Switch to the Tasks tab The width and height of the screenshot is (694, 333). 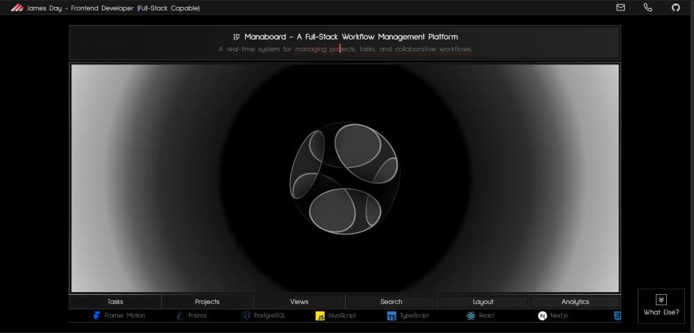115,302
